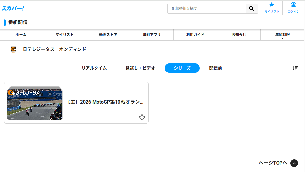Screen dimensions: 305x172
Task: Click the page top arrow button
Action: [x=294, y=163]
